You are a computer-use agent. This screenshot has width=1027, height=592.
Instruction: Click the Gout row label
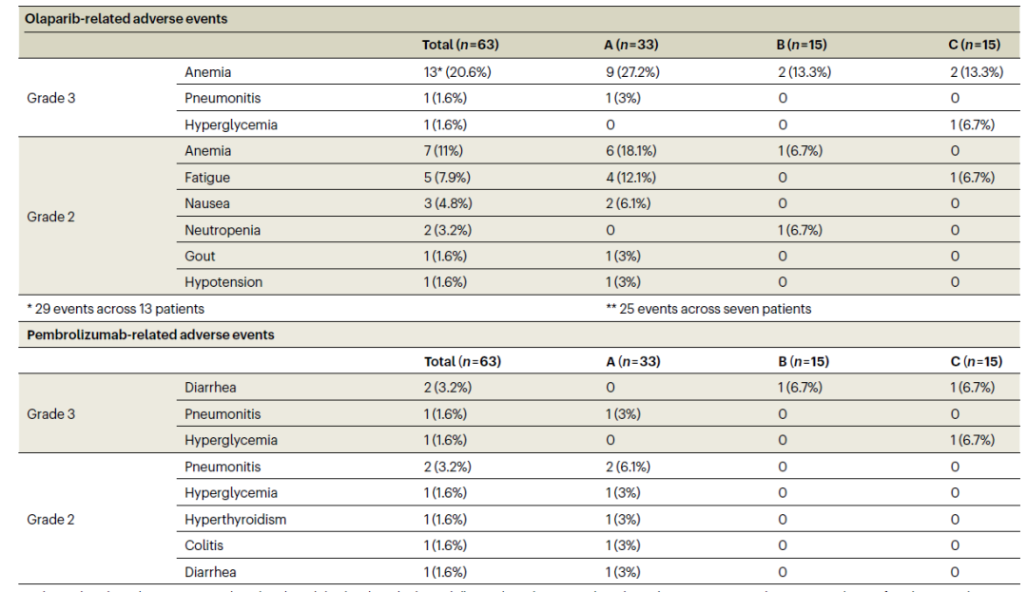click(201, 256)
